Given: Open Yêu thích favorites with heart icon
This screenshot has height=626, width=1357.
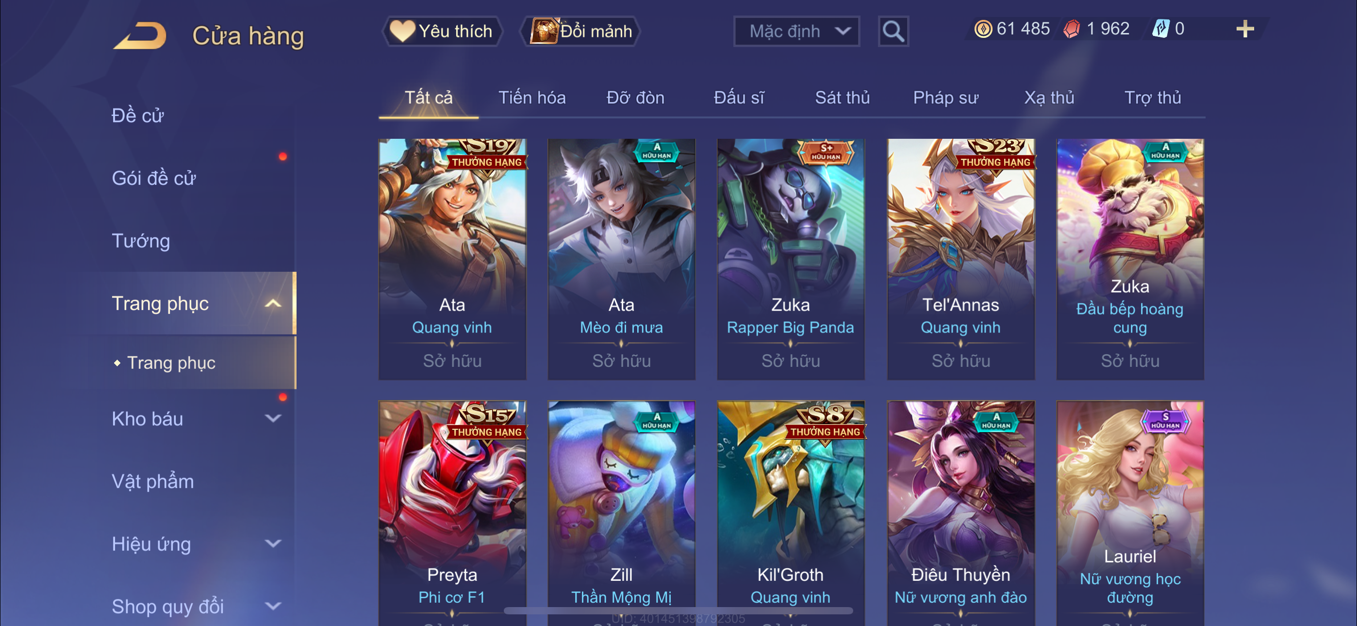Looking at the screenshot, I should click(442, 31).
